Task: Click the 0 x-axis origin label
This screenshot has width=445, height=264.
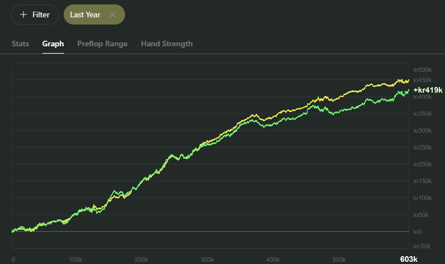Action: tap(13, 260)
